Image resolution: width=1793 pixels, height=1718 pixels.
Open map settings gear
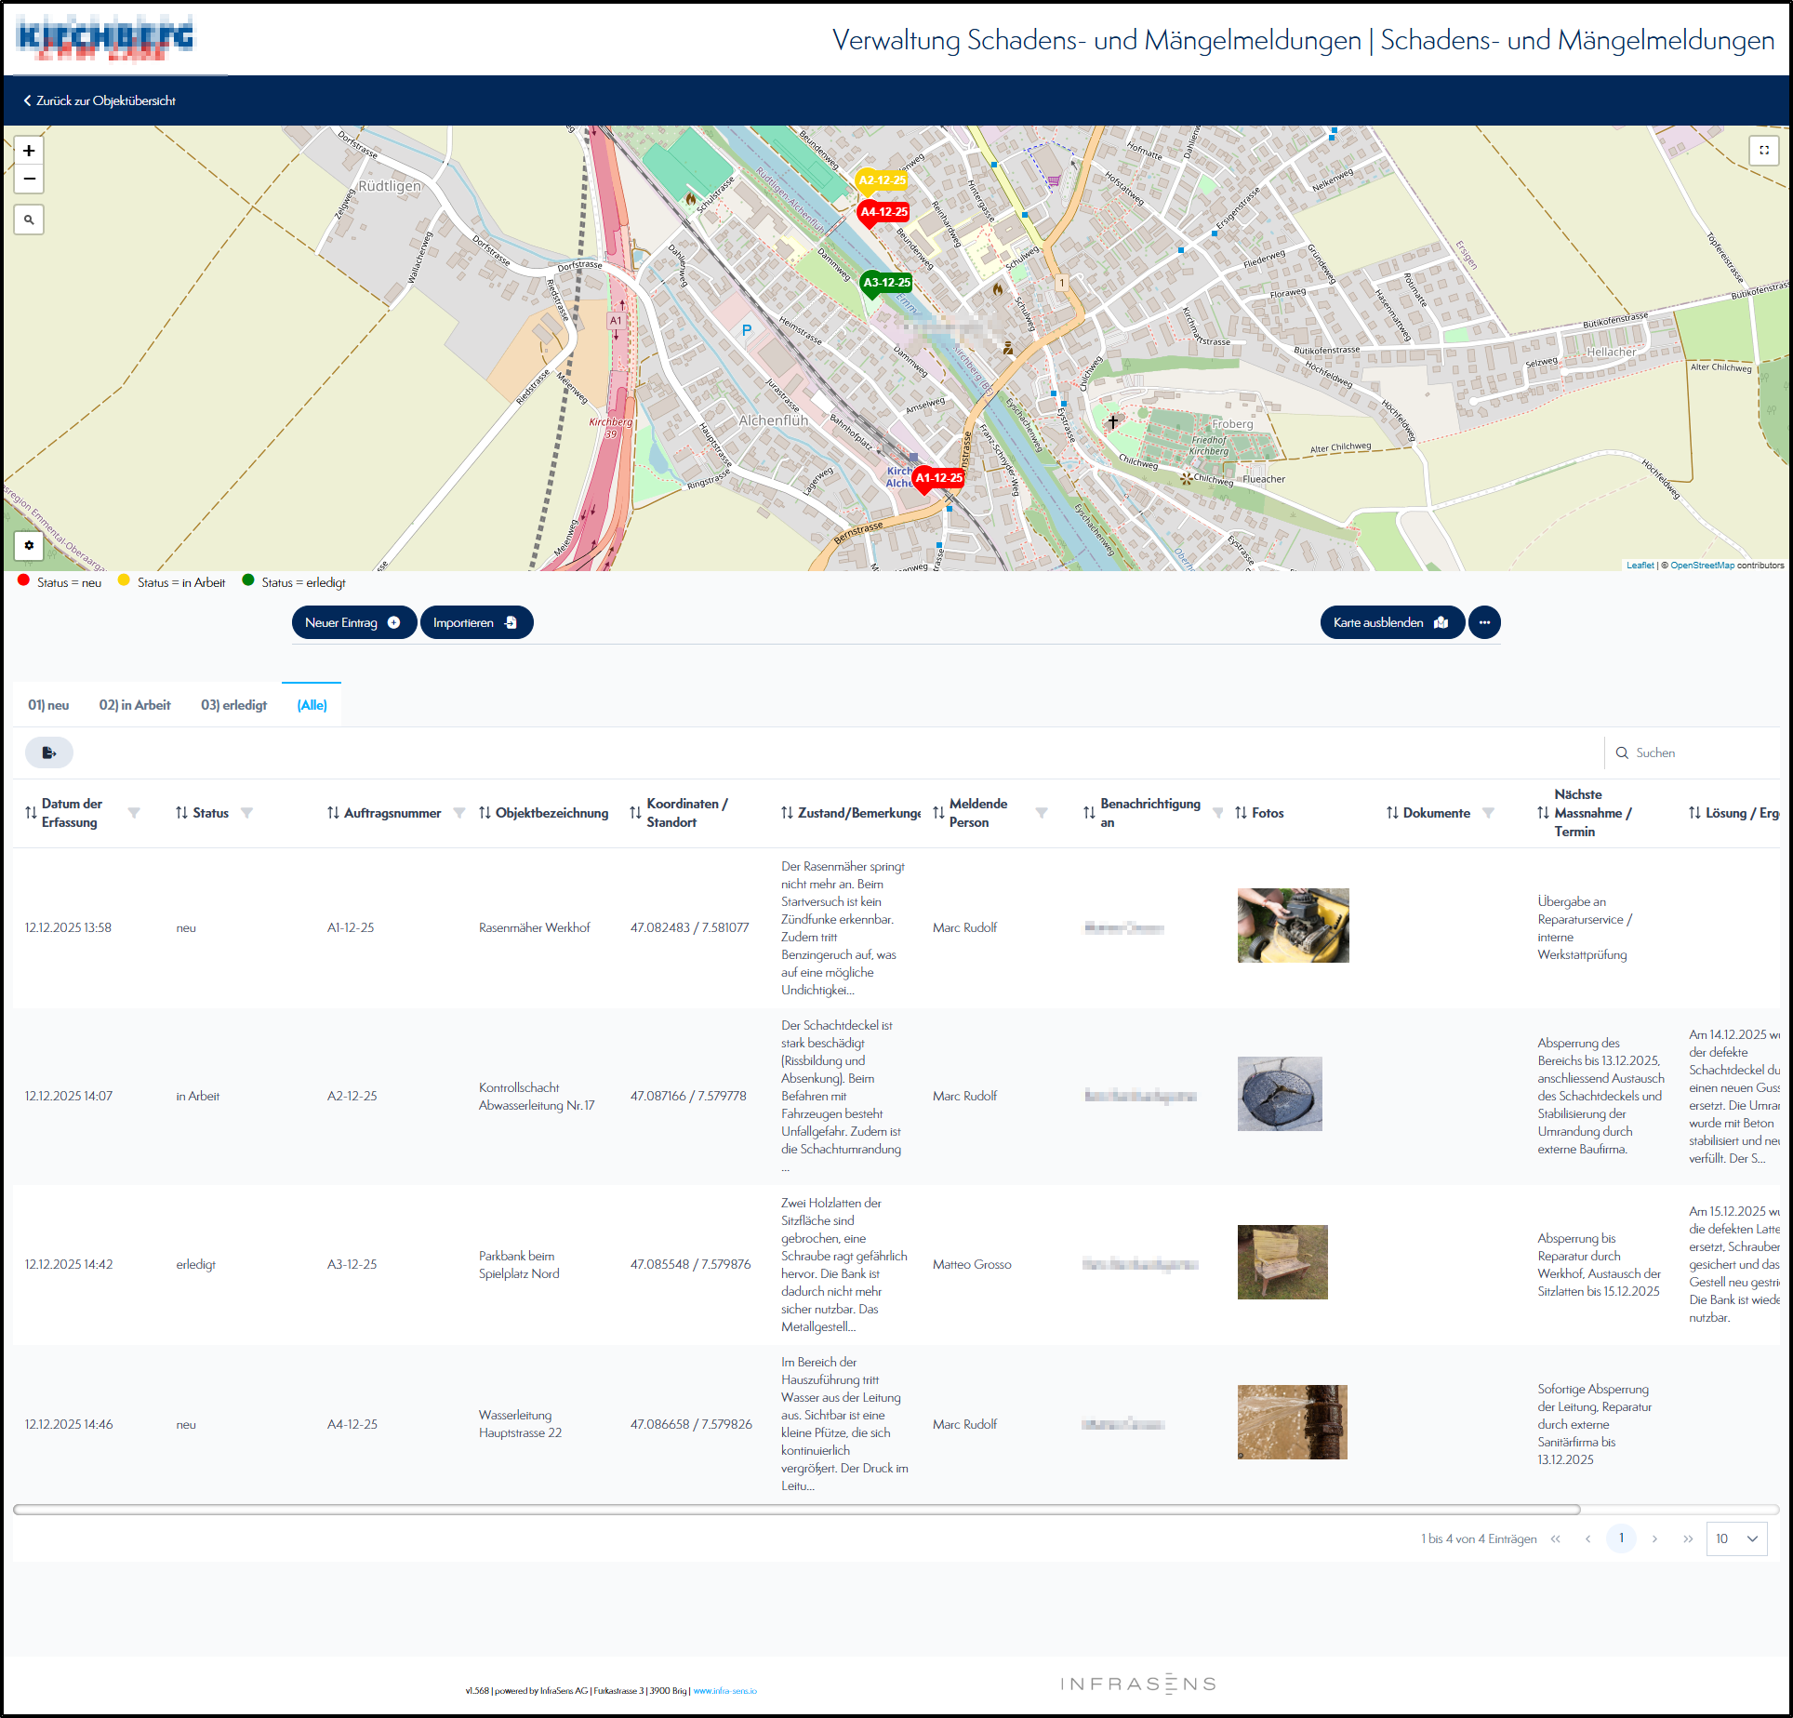coord(29,545)
